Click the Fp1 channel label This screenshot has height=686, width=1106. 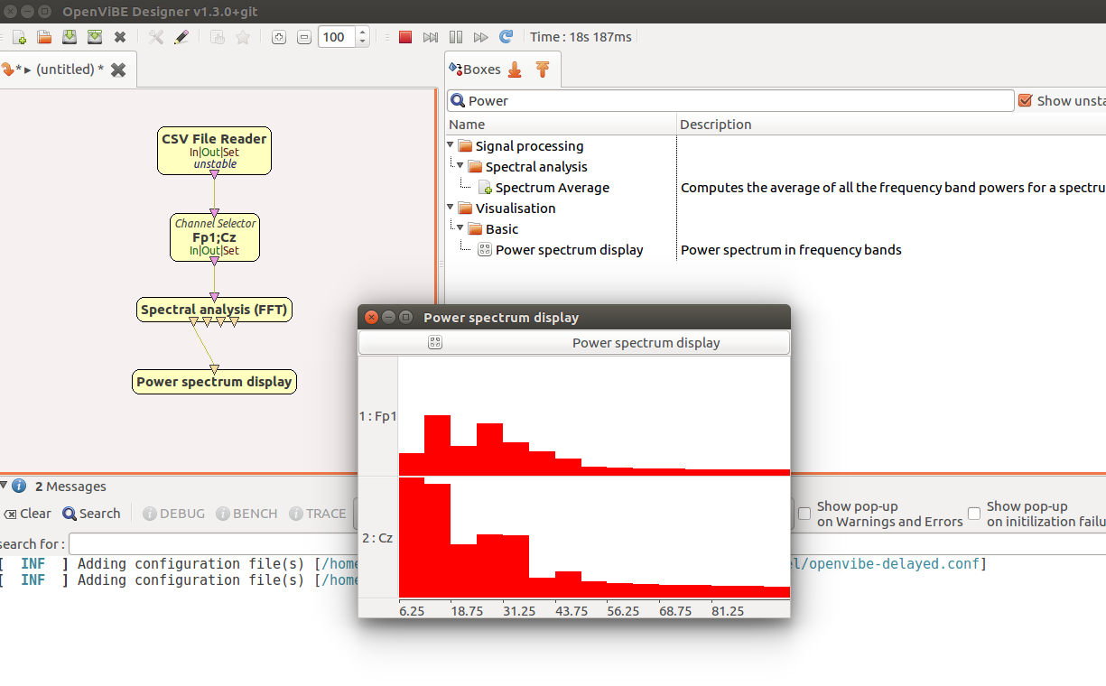coord(377,416)
